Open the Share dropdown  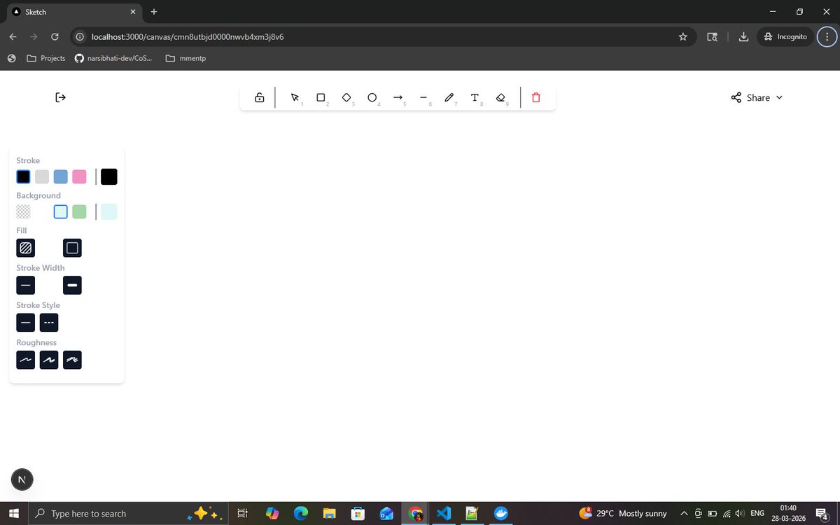(x=756, y=97)
